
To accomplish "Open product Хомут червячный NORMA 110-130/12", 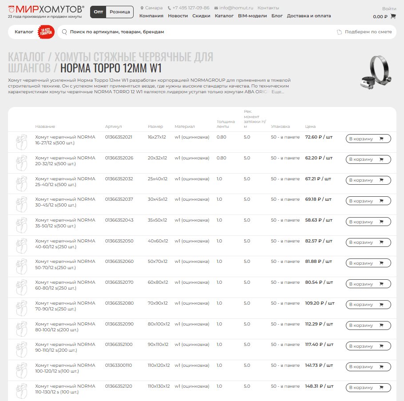I will [65, 389].
